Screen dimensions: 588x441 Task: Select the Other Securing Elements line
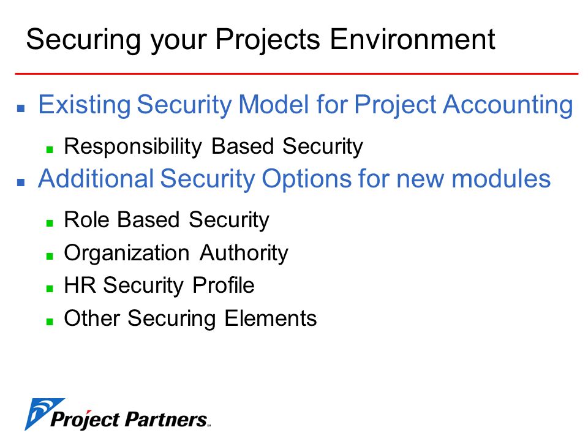(x=190, y=318)
